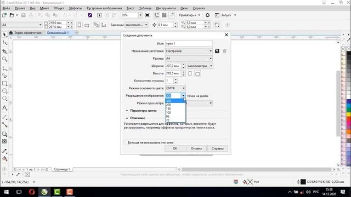Delete the preset with trash icon
351x197 pixels.
coord(224,51)
